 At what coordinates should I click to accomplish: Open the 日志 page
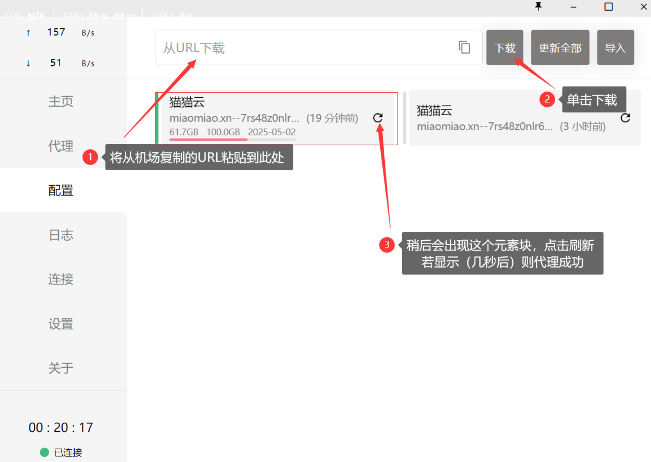click(61, 235)
